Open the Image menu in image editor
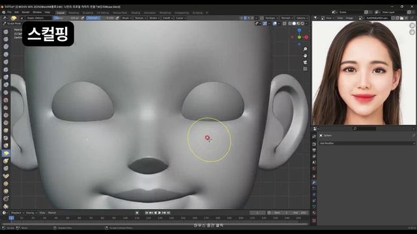The width and height of the screenshot is (417, 234). tap(349, 18)
